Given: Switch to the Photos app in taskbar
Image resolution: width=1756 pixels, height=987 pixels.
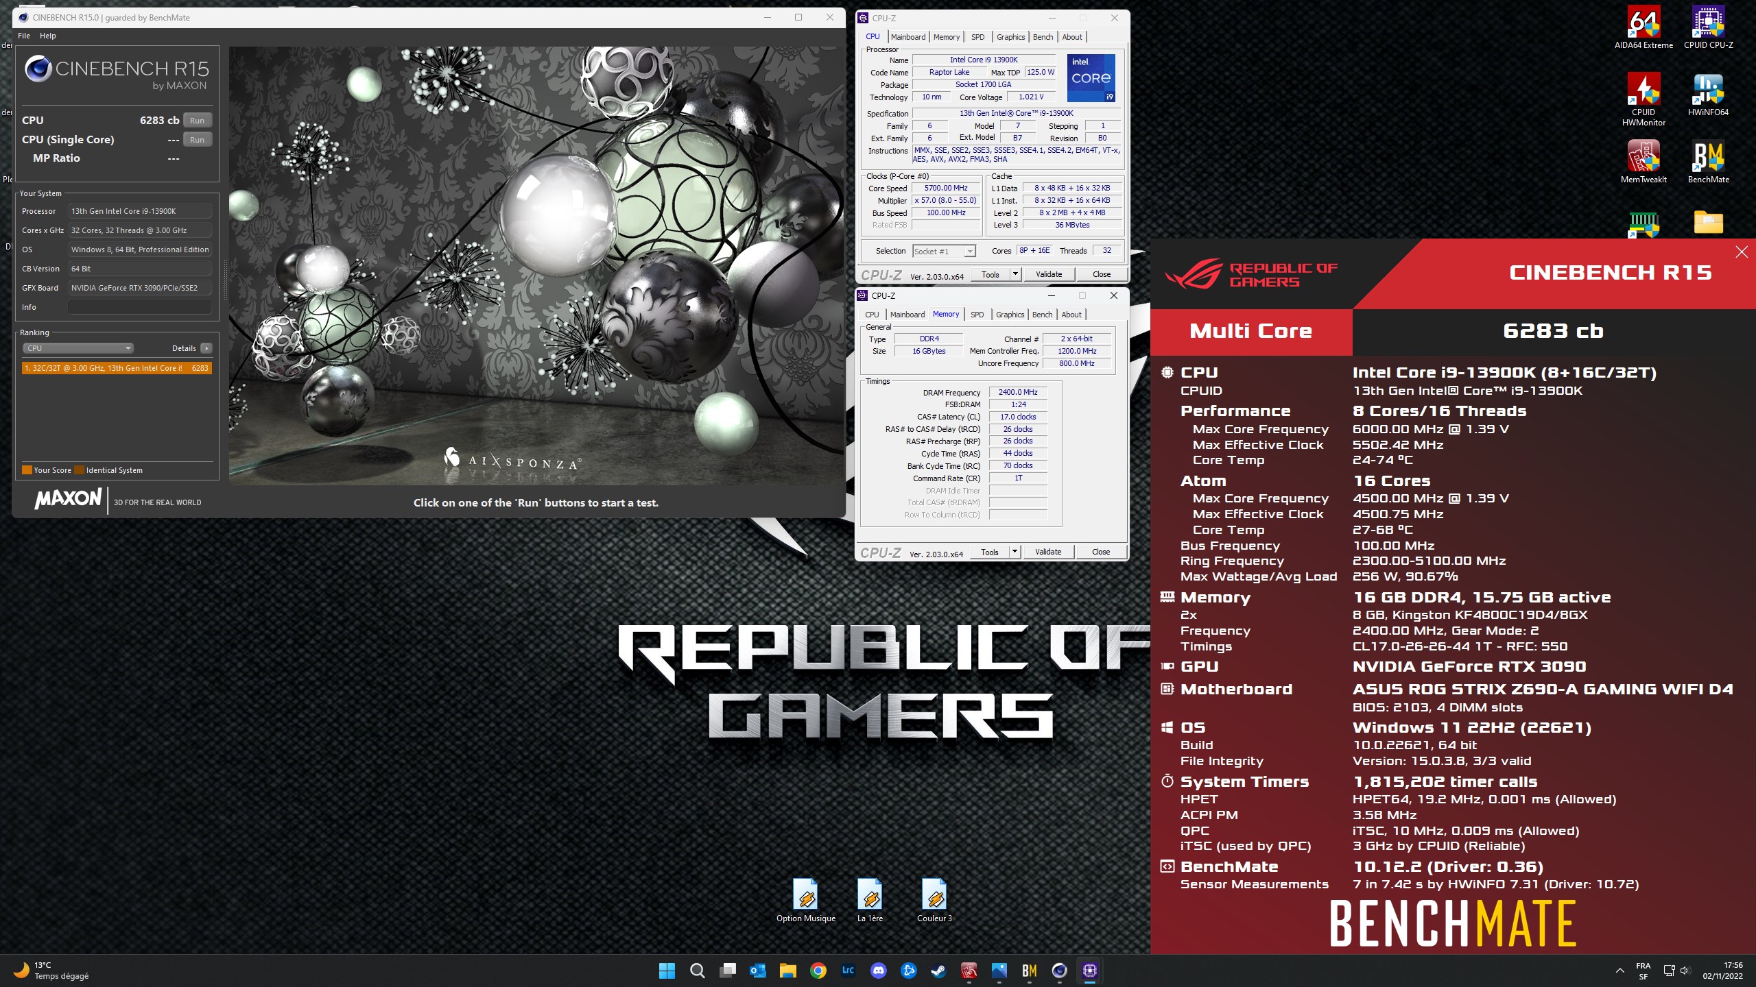Looking at the screenshot, I should [x=999, y=971].
